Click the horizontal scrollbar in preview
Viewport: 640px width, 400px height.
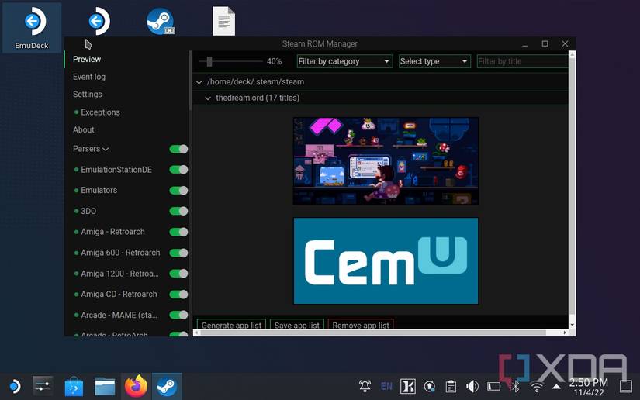click(373, 333)
